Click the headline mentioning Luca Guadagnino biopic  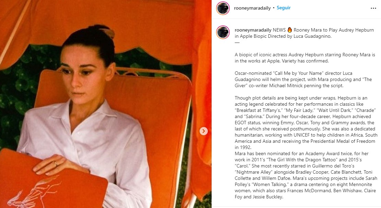tap(304, 33)
